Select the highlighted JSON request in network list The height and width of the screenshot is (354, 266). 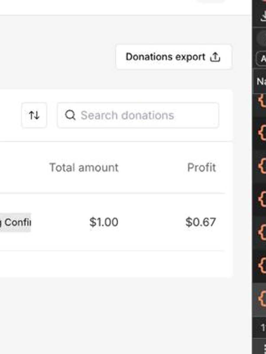261,299
